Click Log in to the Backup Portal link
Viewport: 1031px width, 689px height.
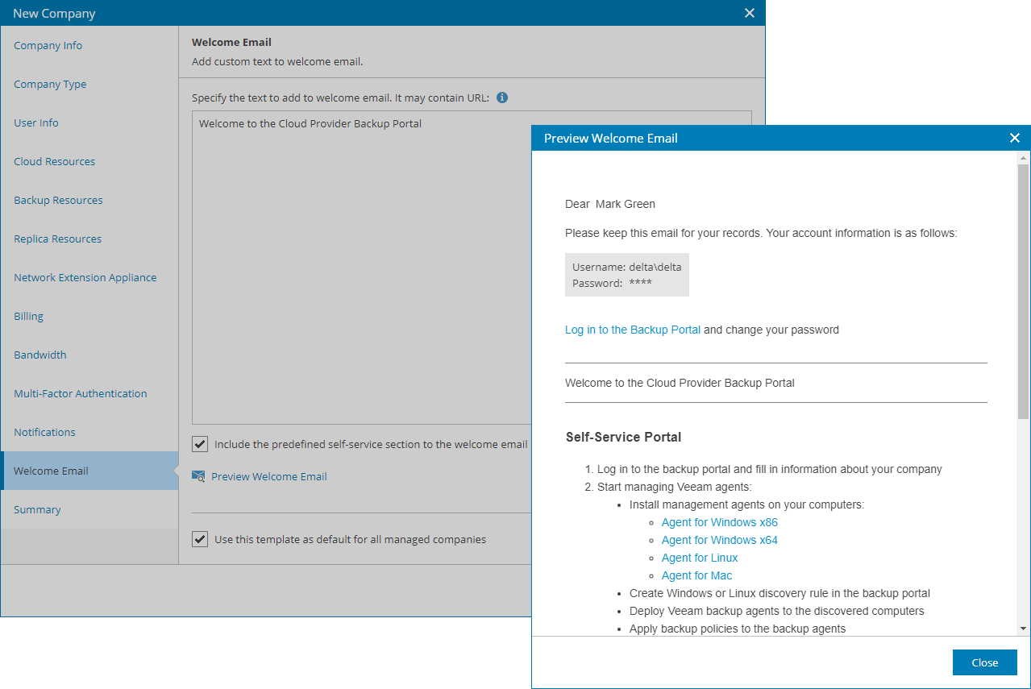click(x=633, y=330)
